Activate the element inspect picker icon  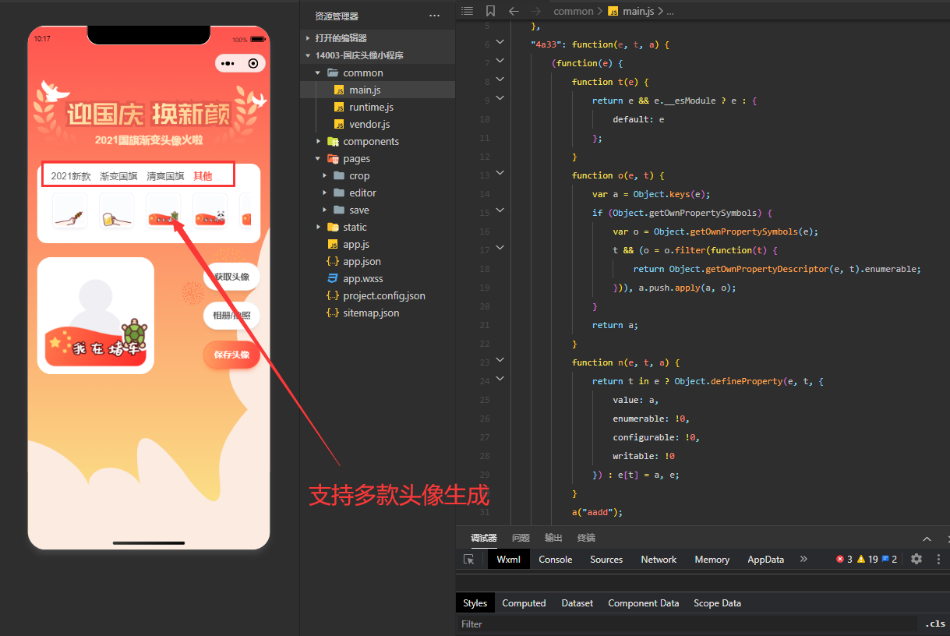coord(469,560)
